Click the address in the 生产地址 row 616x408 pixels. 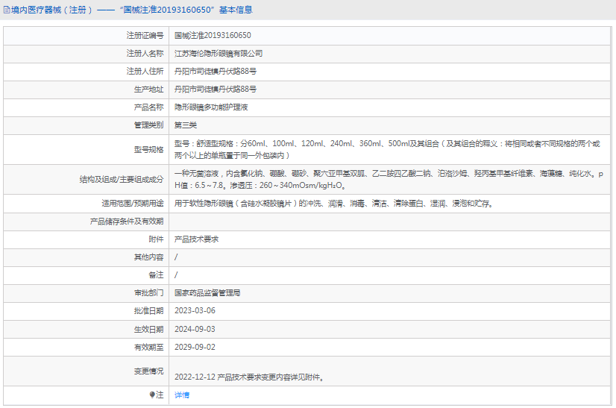[x=216, y=89]
